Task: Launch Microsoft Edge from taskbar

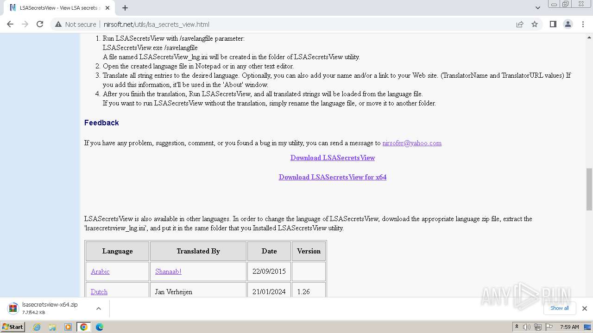Action: pos(99,327)
